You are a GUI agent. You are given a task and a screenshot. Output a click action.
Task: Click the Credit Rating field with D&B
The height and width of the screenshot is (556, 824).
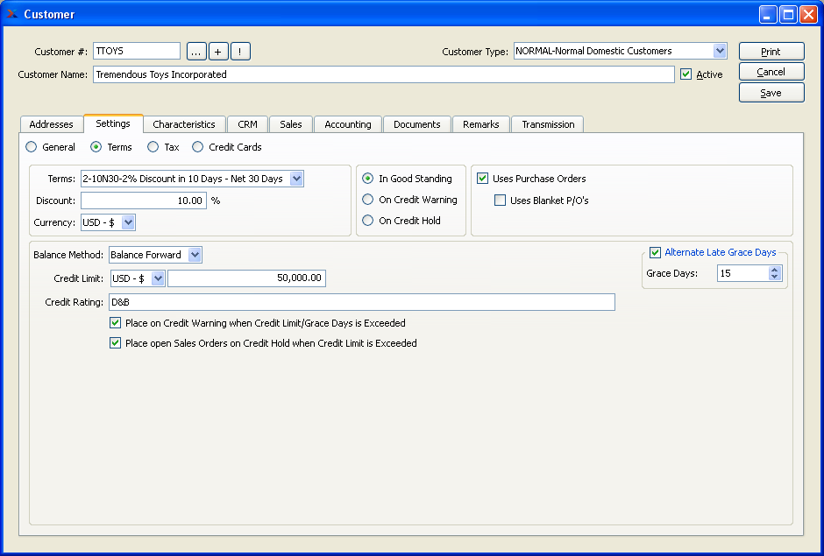362,302
